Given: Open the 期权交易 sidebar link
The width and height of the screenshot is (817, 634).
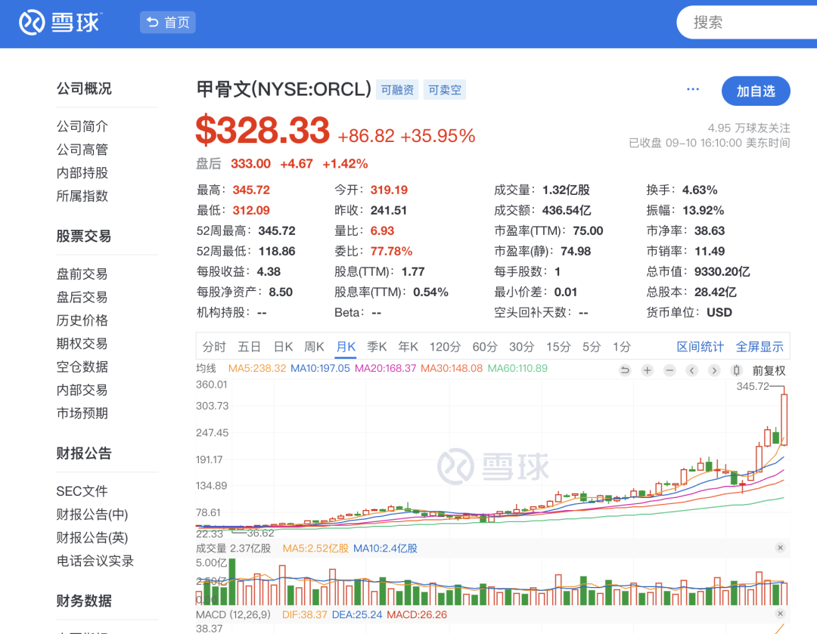Looking at the screenshot, I should (82, 344).
